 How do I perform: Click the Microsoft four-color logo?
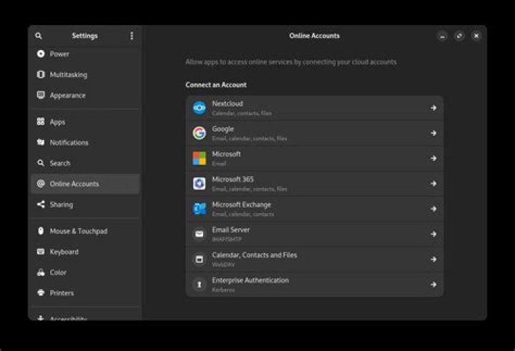[x=200, y=158]
